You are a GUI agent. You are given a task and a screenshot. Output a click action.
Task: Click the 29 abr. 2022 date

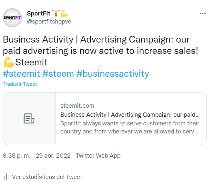pos(53,156)
